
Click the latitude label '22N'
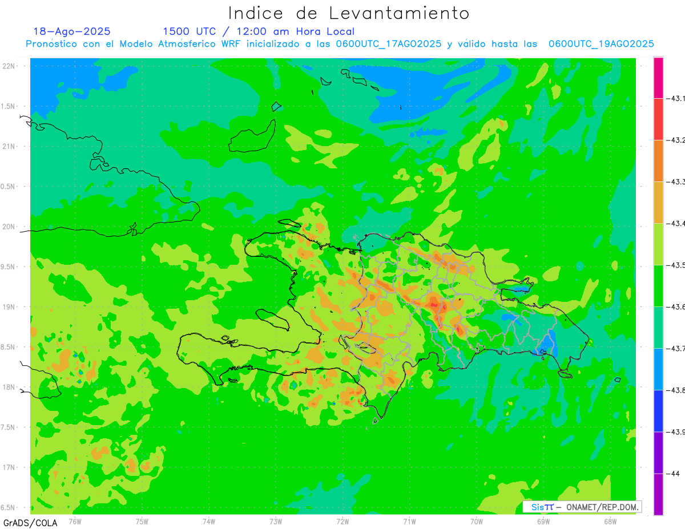click(10, 66)
